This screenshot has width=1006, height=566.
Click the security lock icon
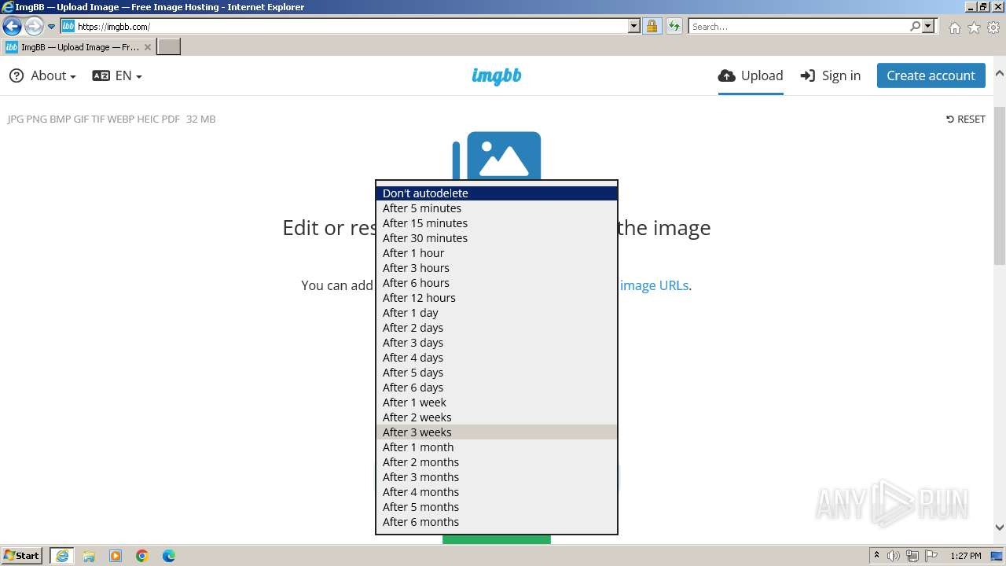point(652,27)
